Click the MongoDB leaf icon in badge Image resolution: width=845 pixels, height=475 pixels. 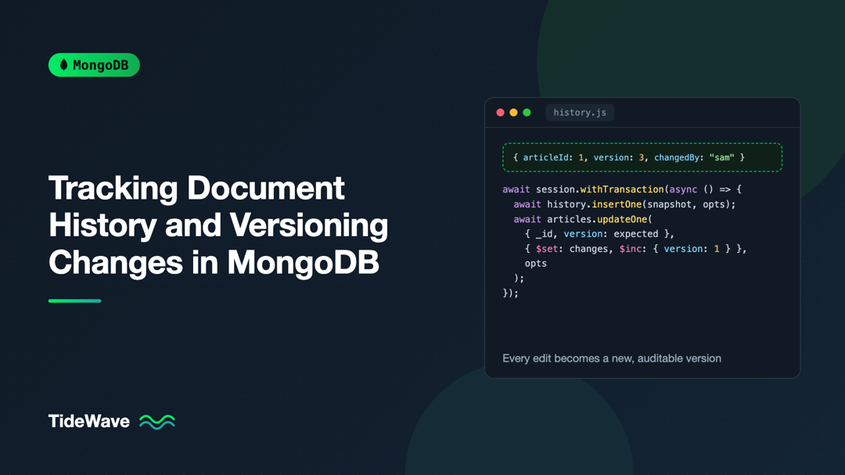pyautogui.click(x=63, y=65)
